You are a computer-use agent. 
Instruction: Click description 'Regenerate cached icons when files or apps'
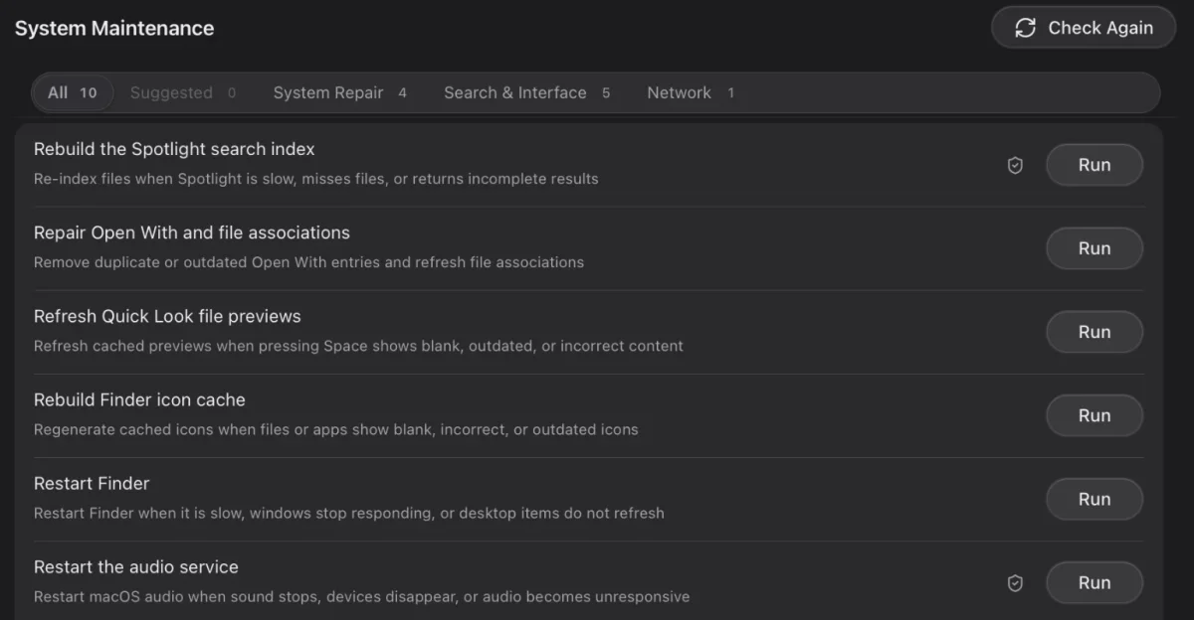pyautogui.click(x=336, y=429)
